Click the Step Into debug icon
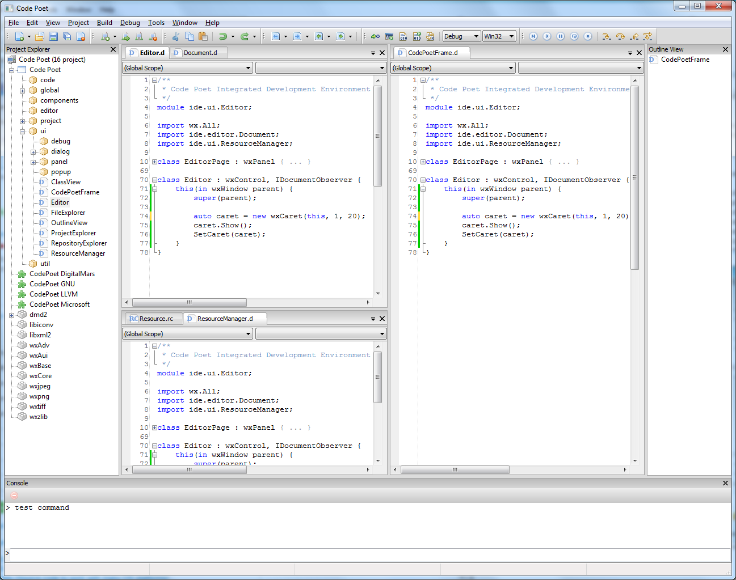This screenshot has width=736, height=580. coord(607,36)
